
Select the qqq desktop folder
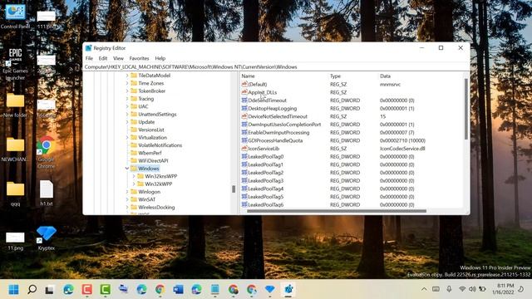click(x=15, y=194)
